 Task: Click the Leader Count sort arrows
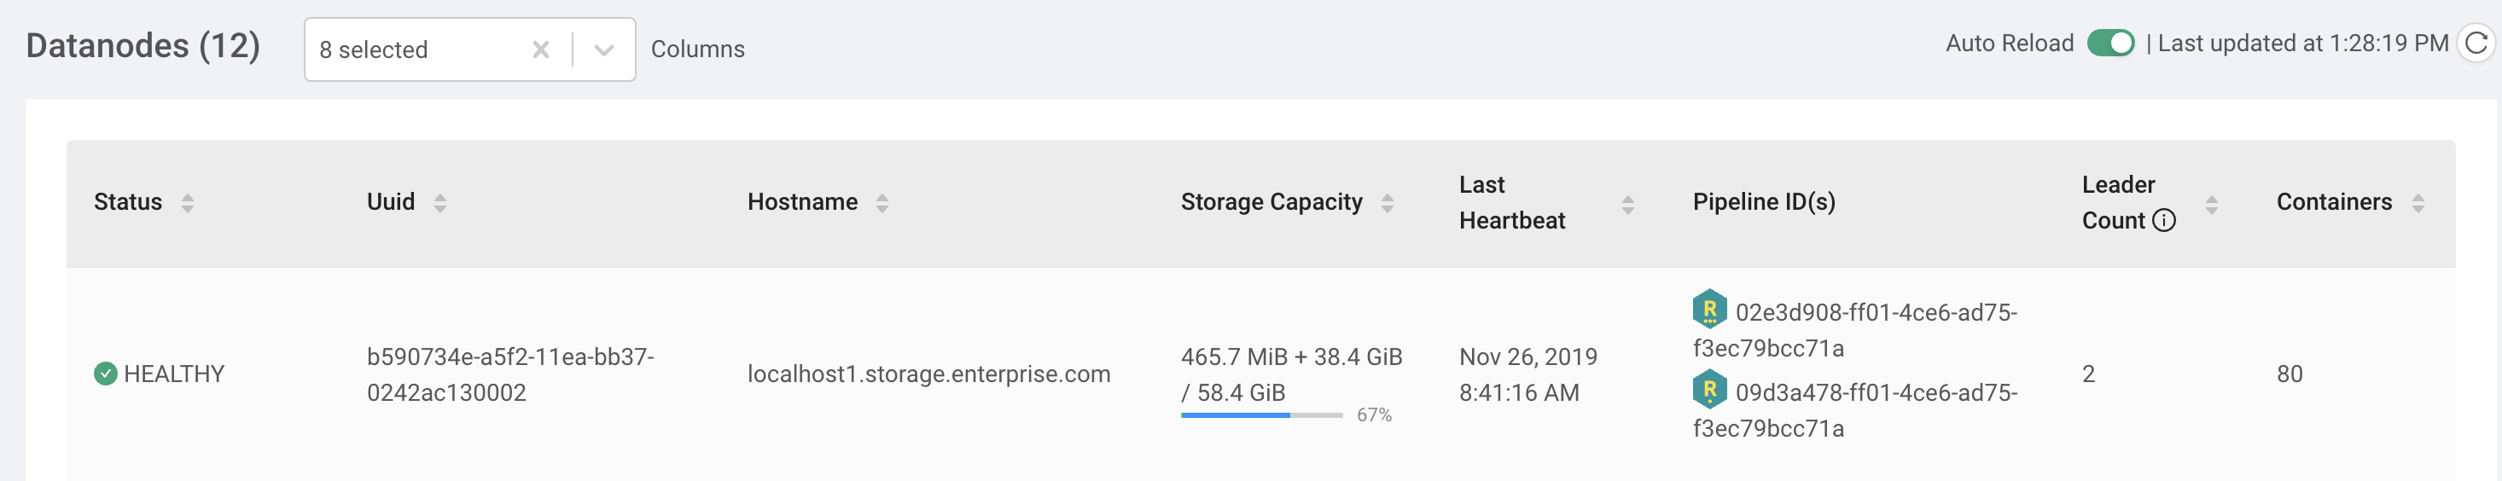coord(2212,205)
